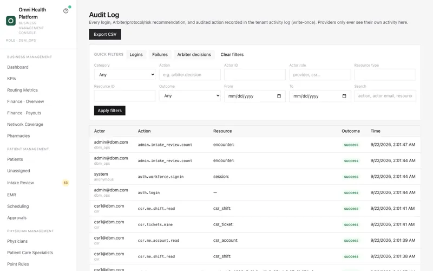Focus the Action filter input

(x=190, y=75)
